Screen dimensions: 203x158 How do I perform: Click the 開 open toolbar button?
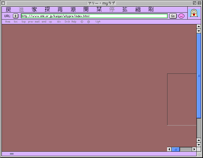pos(86,9)
